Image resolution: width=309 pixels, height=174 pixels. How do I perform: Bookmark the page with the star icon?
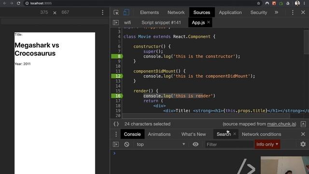coord(258,3)
